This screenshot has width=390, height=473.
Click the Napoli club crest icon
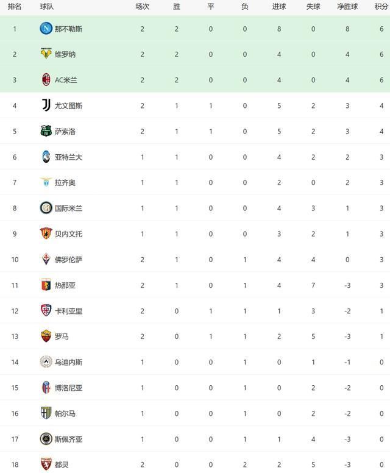click(46, 29)
